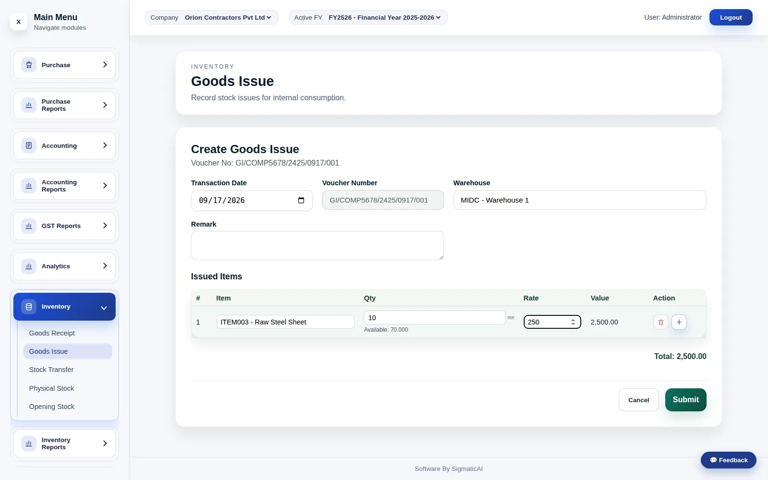This screenshot has height=480, width=768.
Task: Click the Purchase module cart icon
Action: pyautogui.click(x=29, y=65)
